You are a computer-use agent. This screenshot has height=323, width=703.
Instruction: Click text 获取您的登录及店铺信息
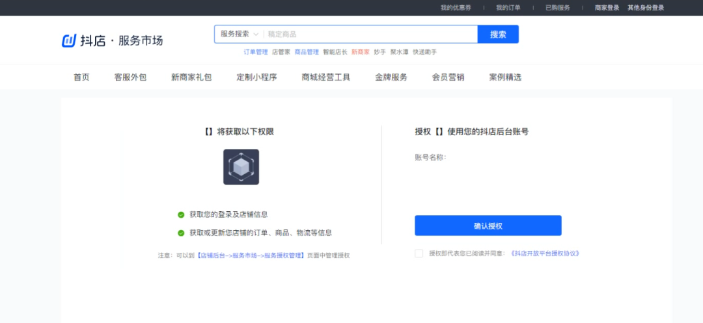click(228, 214)
